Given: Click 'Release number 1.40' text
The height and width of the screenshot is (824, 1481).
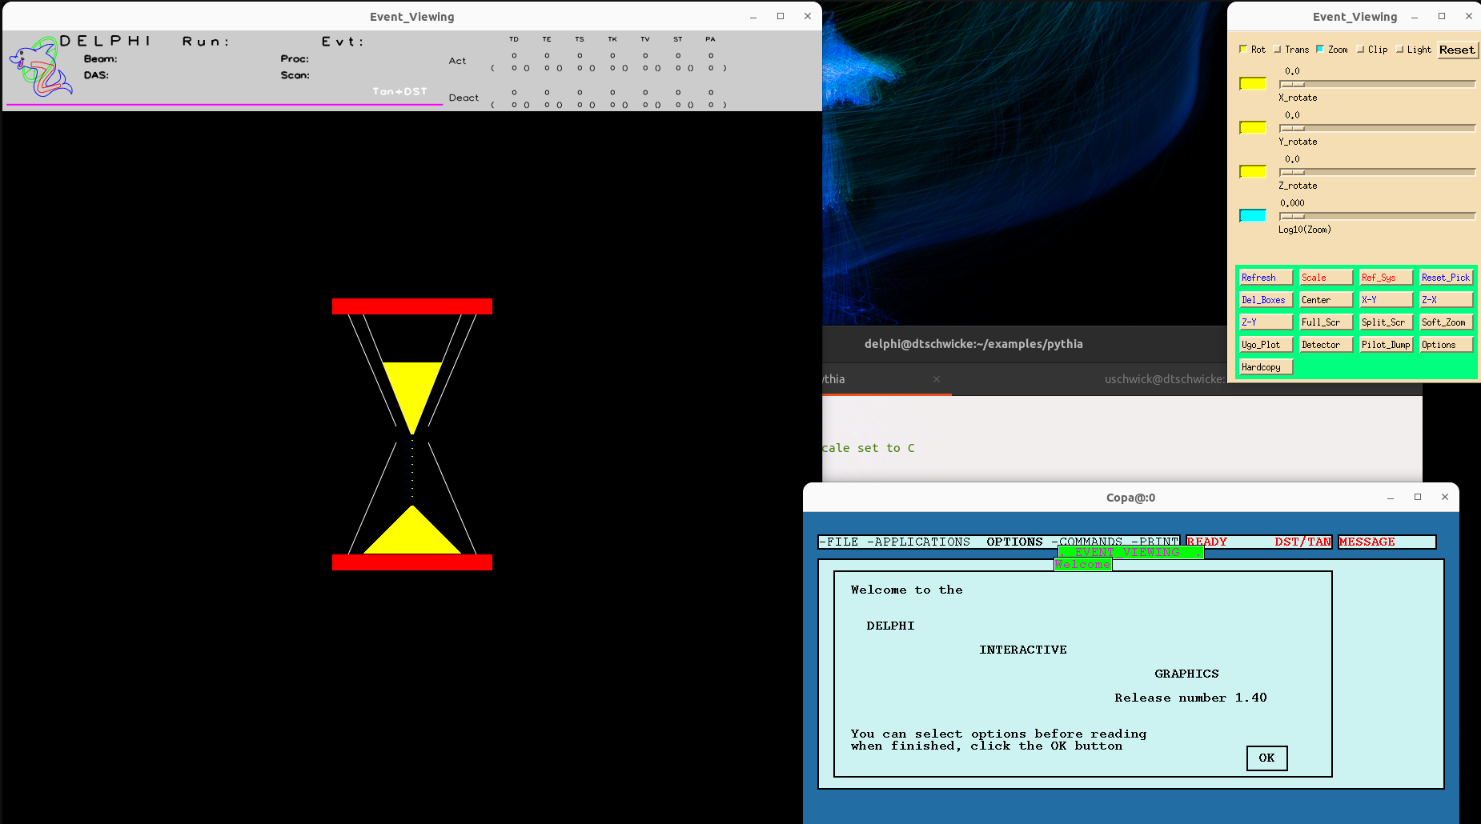Looking at the screenshot, I should click(x=1190, y=698).
